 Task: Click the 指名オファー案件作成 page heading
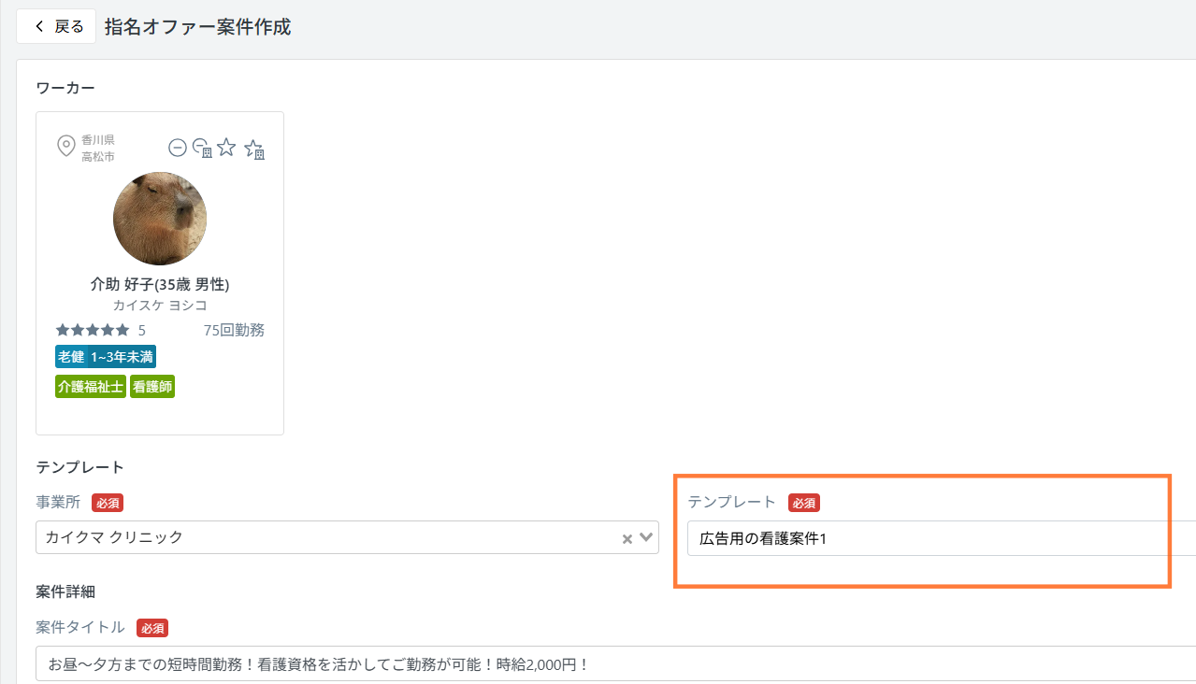click(x=198, y=27)
